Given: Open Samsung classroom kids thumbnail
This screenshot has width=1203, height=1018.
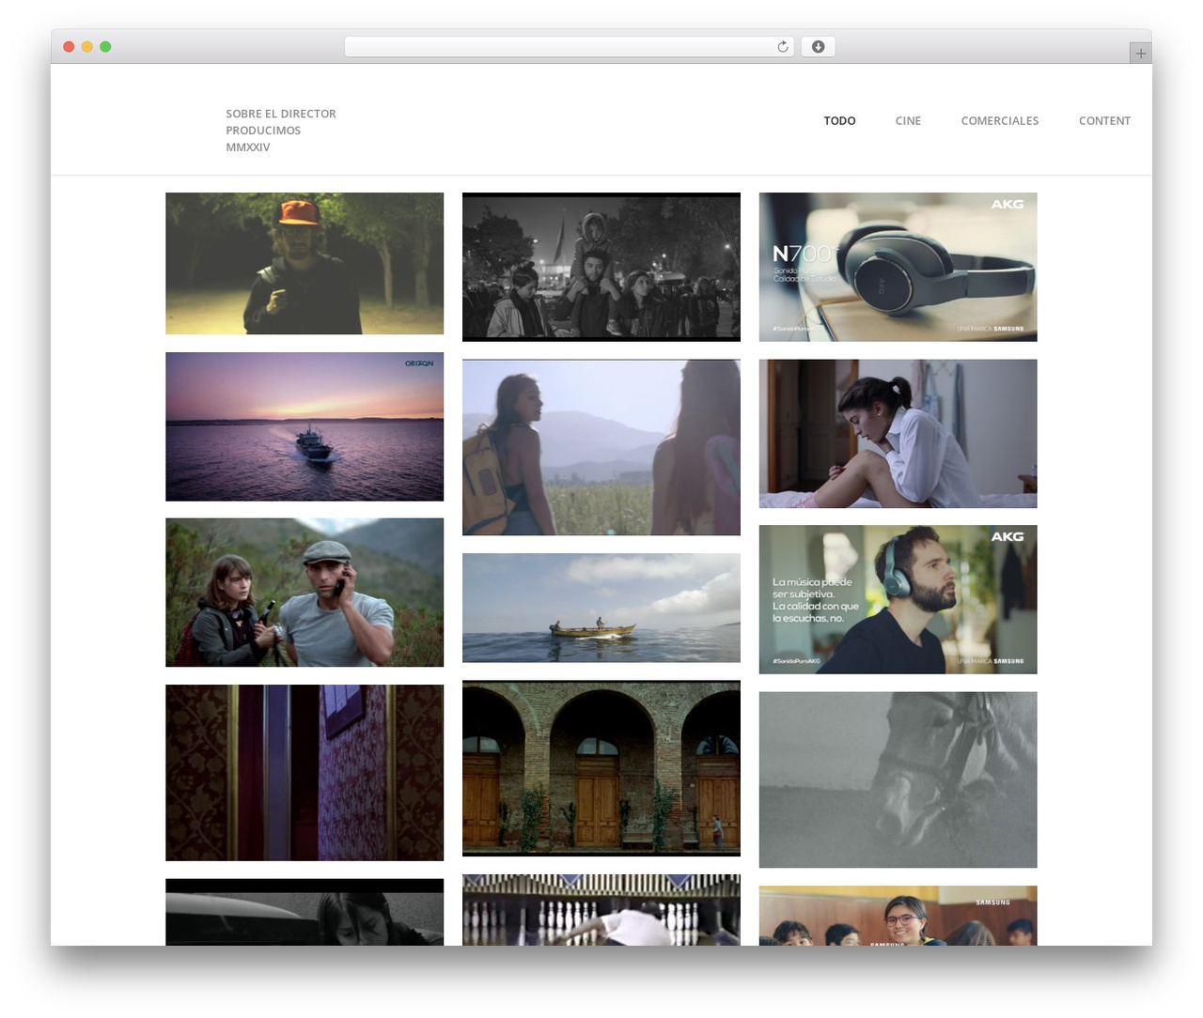Looking at the screenshot, I should pyautogui.click(x=898, y=916).
